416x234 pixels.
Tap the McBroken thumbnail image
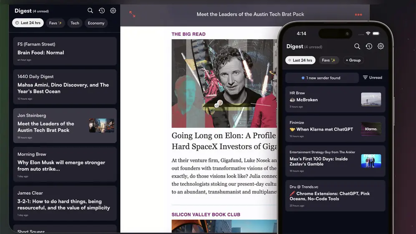coord(371,99)
